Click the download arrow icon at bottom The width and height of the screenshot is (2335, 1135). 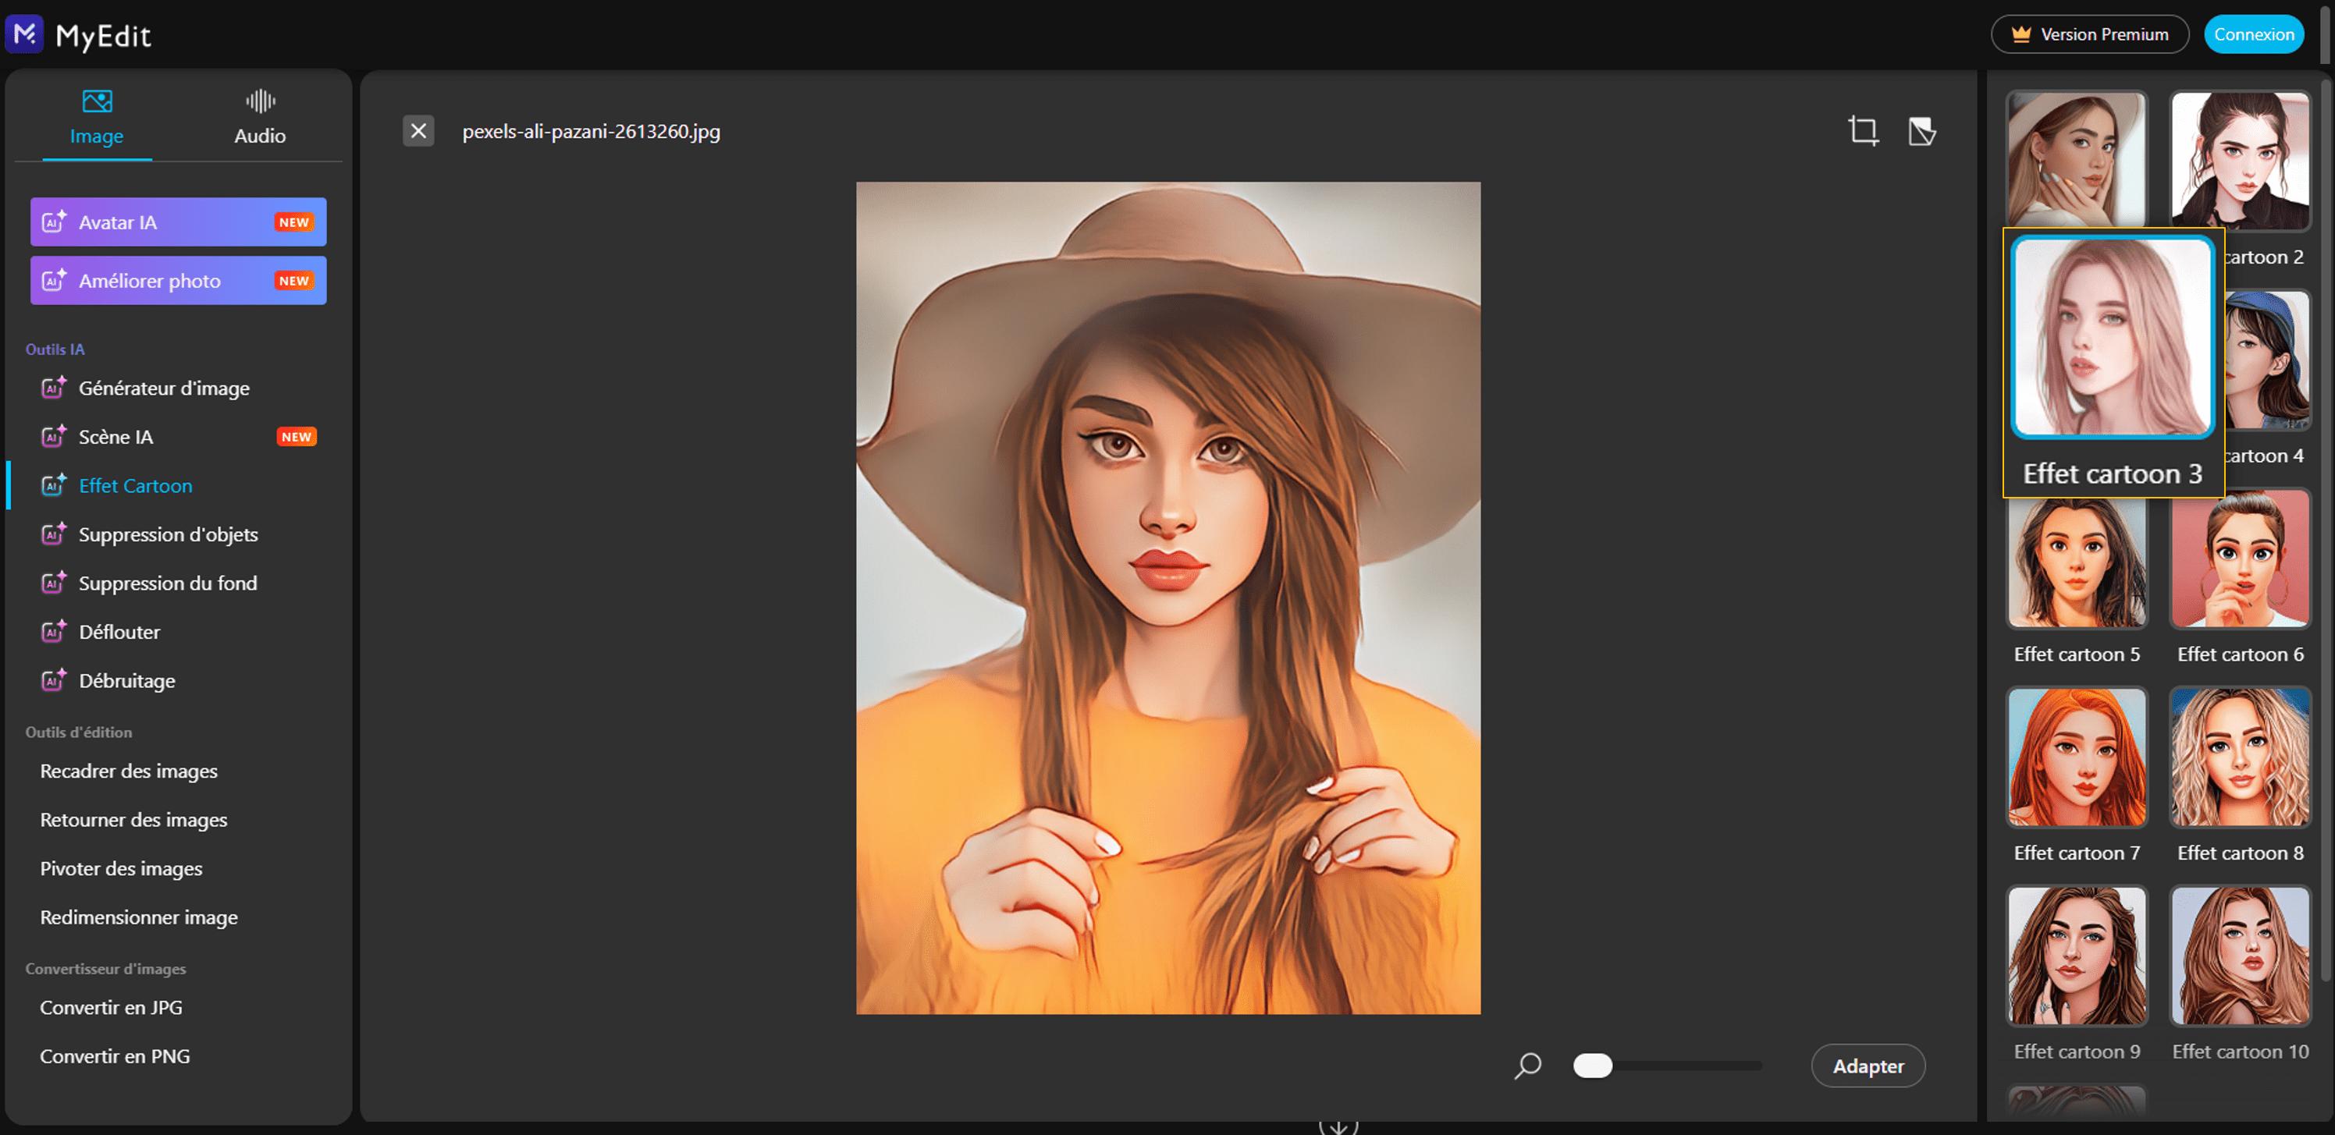pyautogui.click(x=1338, y=1126)
